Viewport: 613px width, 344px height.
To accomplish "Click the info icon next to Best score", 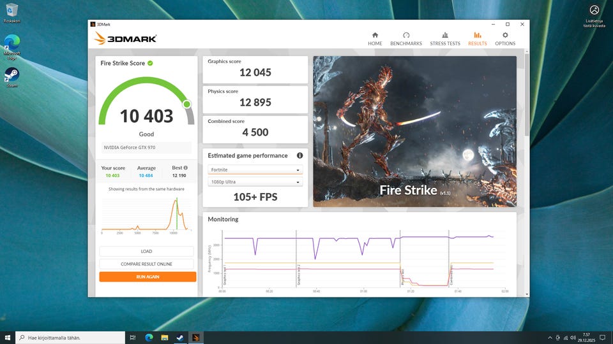I will [x=185, y=168].
